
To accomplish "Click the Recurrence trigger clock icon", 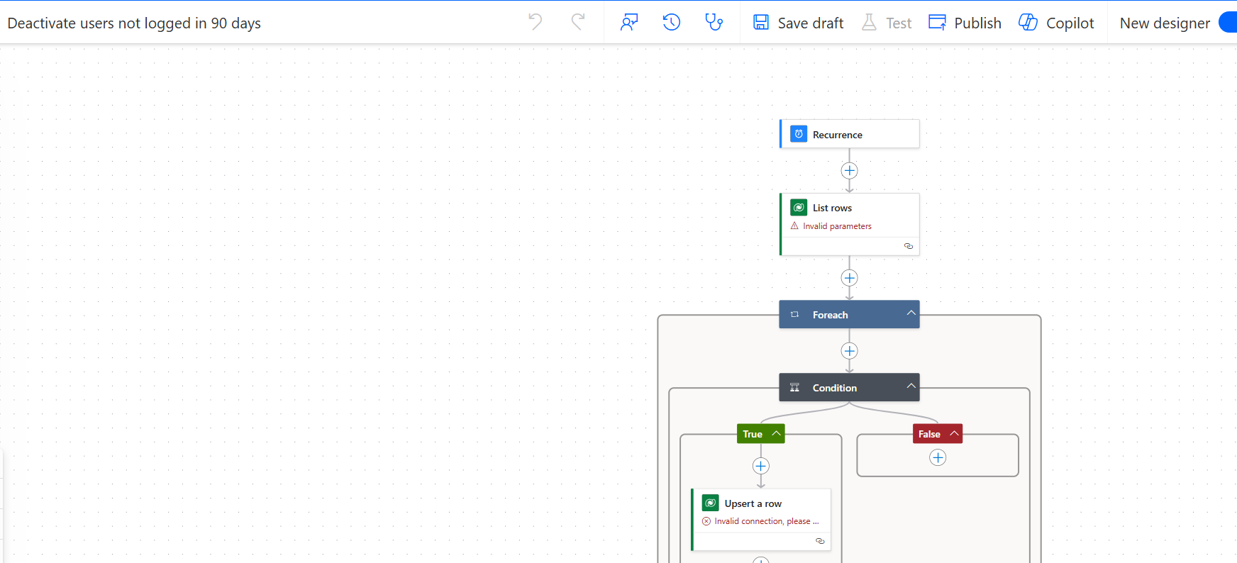I will [x=799, y=134].
